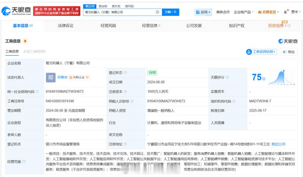Viewport: 303px width, 177px height.
Task: Expand the 开通会员 dropdown
Action: pyautogui.click(x=268, y=12)
